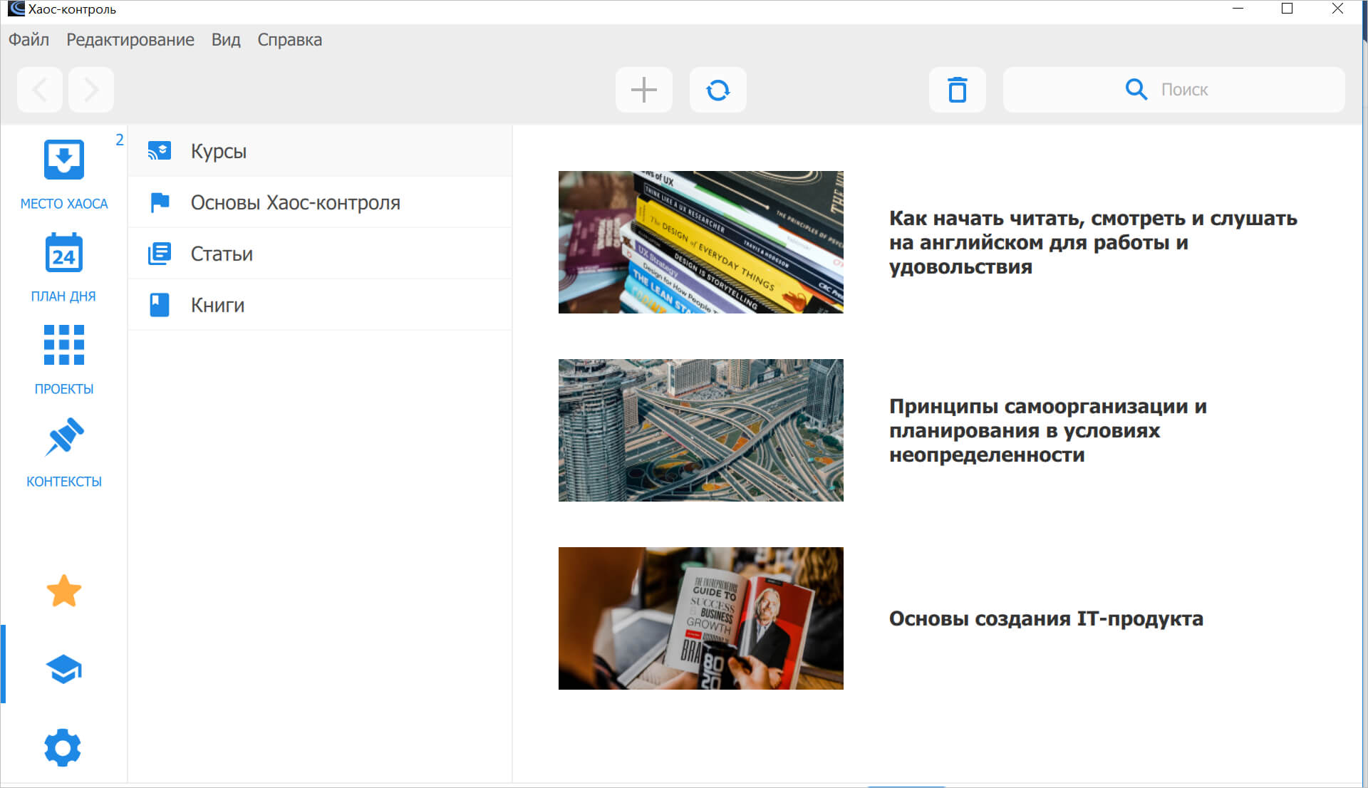Select the Статьи list row
The width and height of the screenshot is (1368, 788).
coord(320,254)
